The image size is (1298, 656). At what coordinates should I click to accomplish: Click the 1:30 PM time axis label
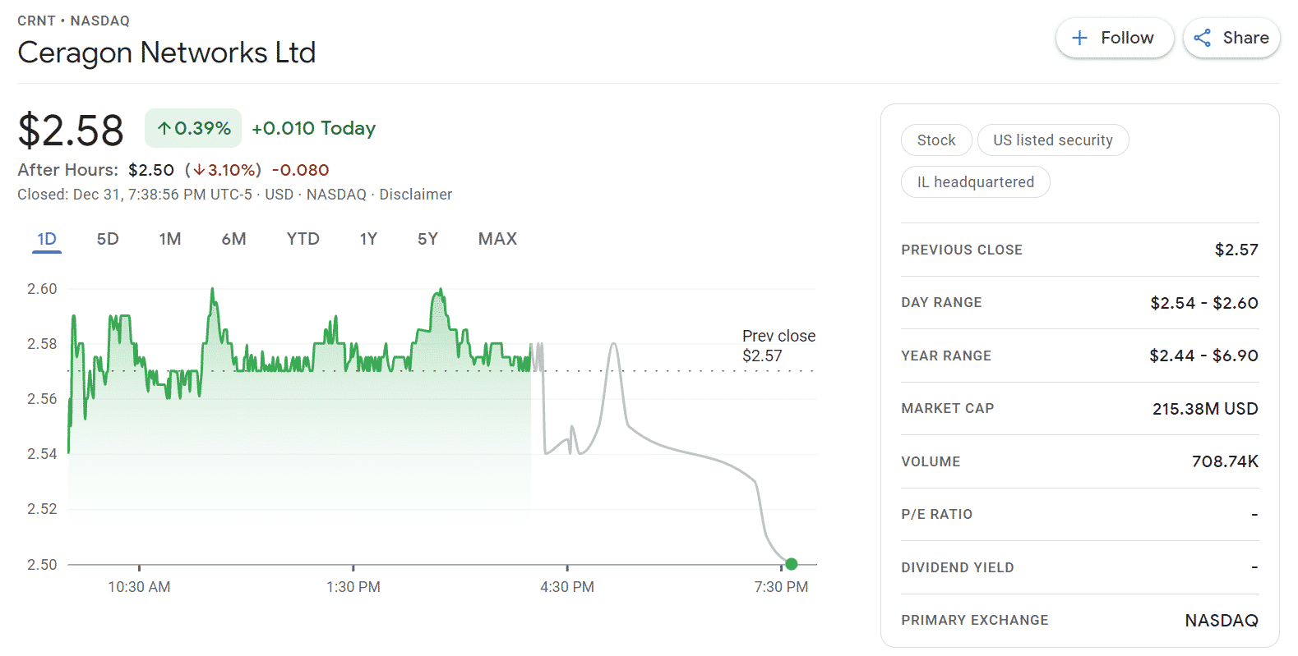pyautogui.click(x=353, y=587)
